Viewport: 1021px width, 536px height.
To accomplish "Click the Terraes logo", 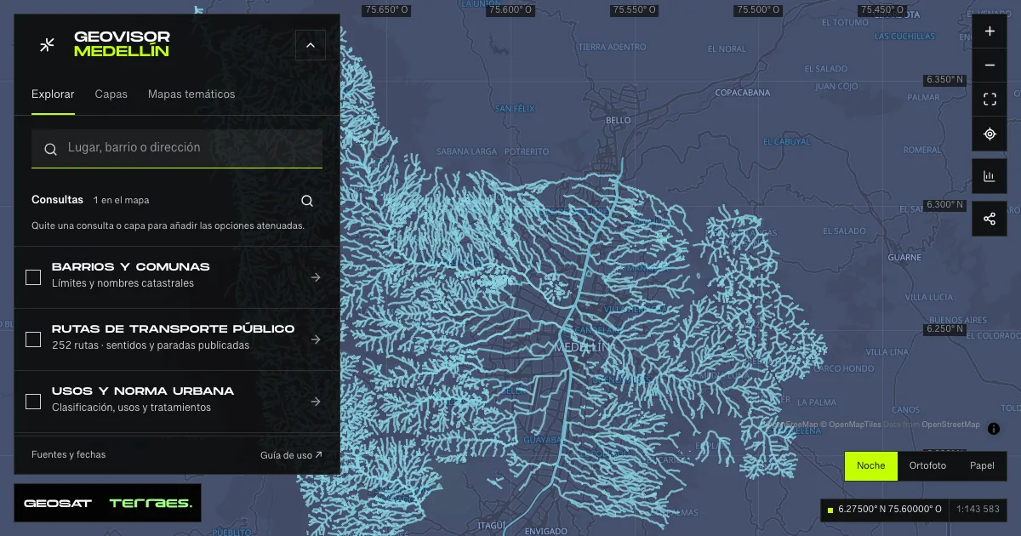I will coord(151,504).
